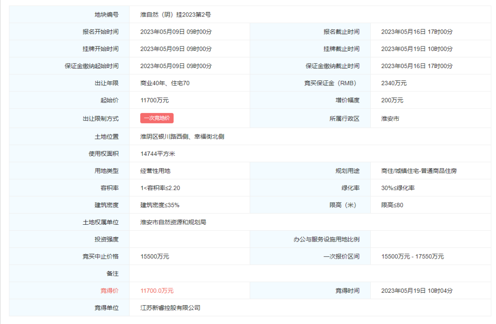The height and width of the screenshot is (324, 496).
Task: Select the 报名截止时间 date value
Action: (x=417, y=32)
